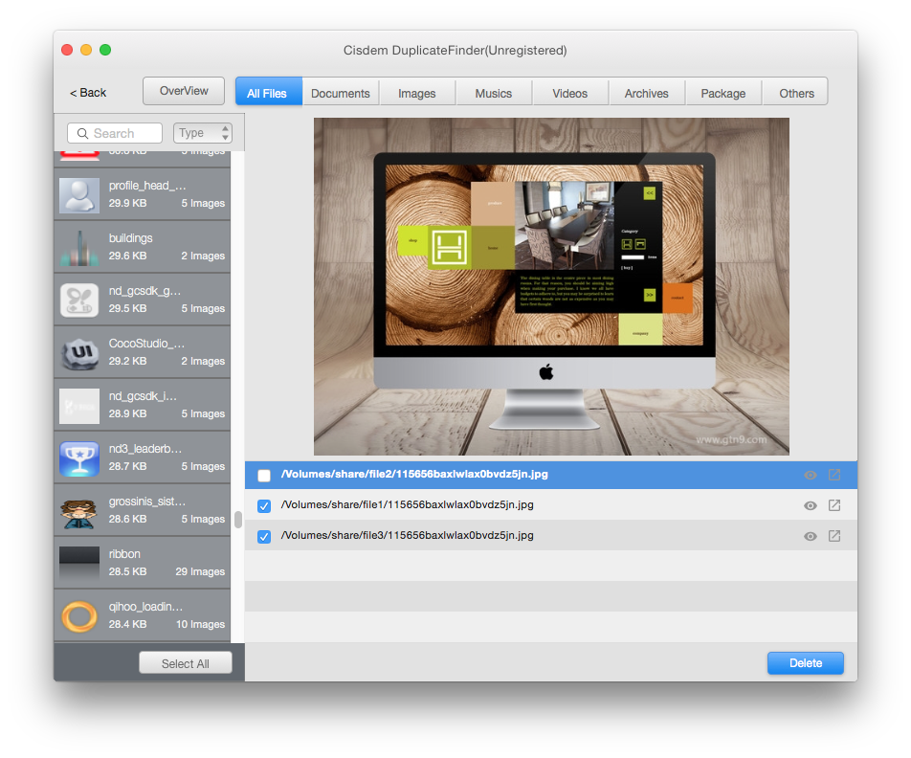This screenshot has width=911, height=758.
Task: Click the qihoo_loading ring icon
Action: click(x=78, y=615)
